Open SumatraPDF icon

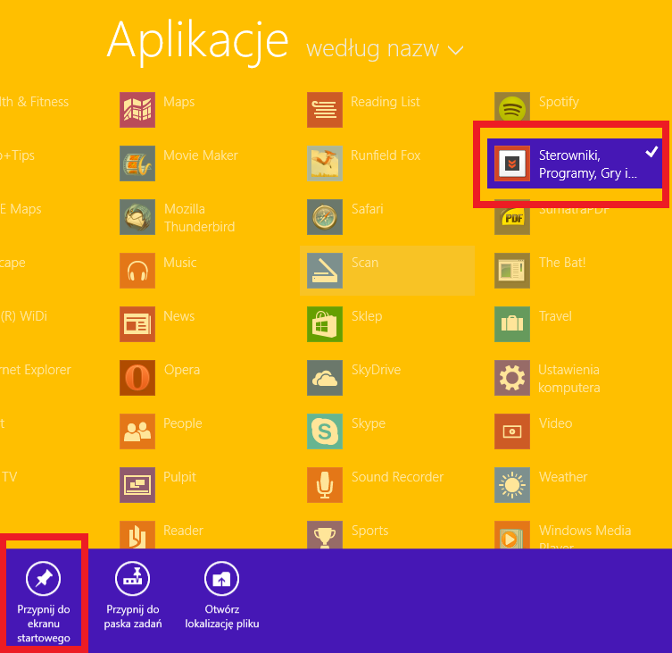[x=511, y=220]
